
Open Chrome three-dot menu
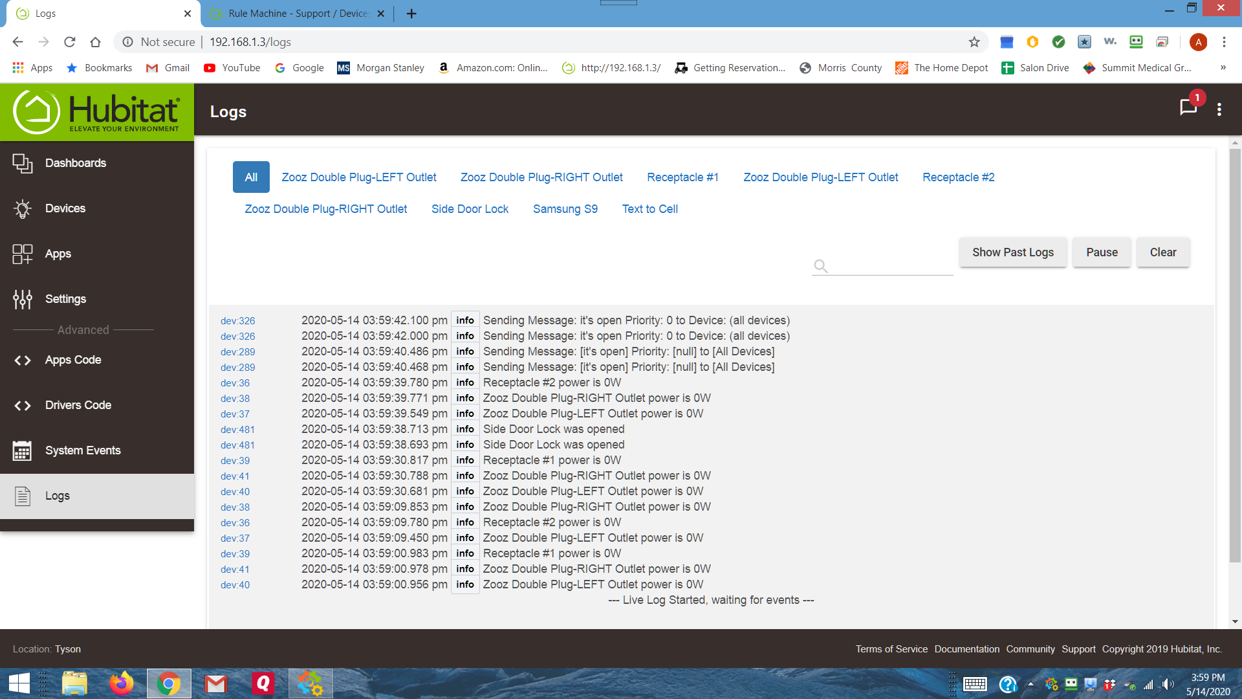coord(1224,42)
